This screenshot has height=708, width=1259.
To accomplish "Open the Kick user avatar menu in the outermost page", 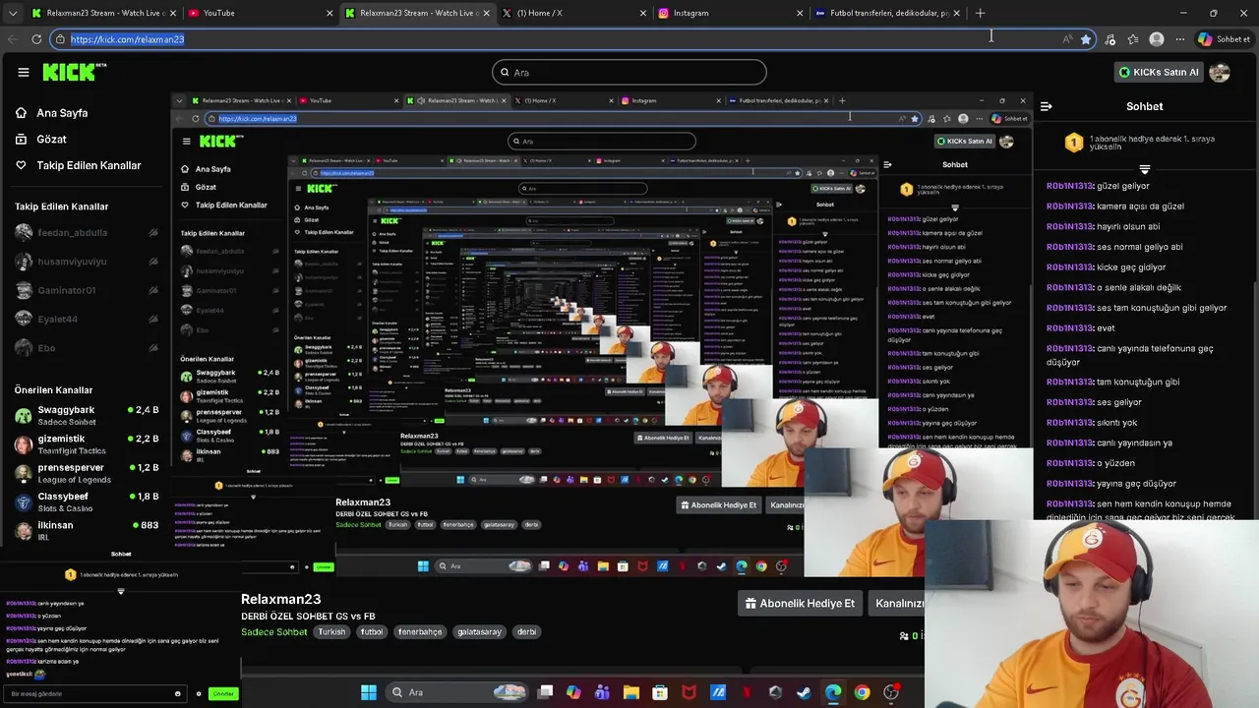I will coord(1220,72).
